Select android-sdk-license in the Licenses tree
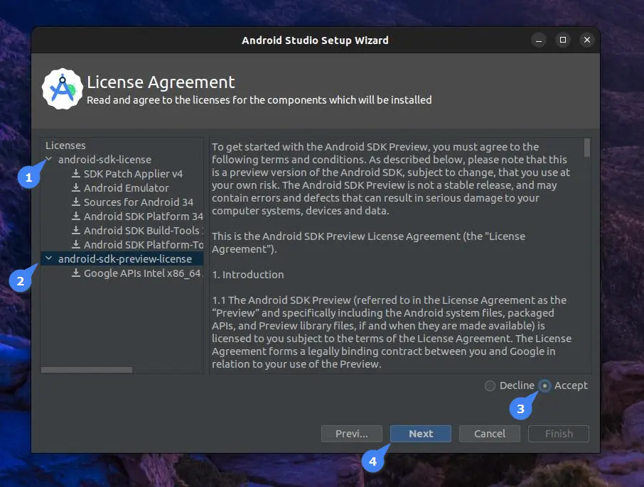 point(104,160)
